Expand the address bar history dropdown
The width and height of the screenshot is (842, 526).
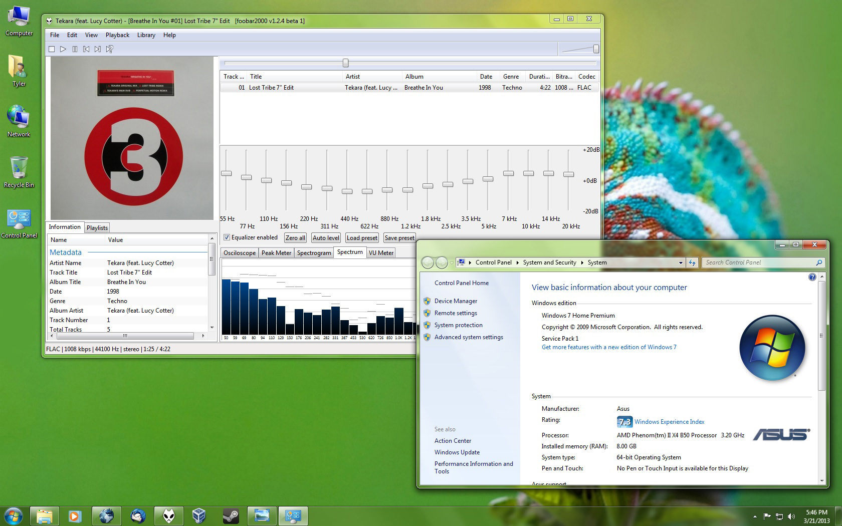(680, 262)
